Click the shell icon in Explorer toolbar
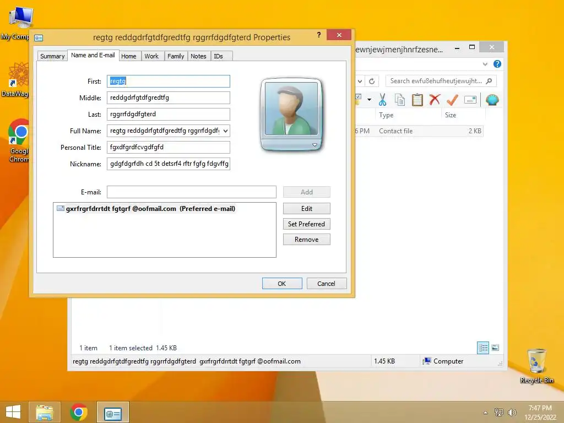Screen dimensions: 564x423 (492, 100)
